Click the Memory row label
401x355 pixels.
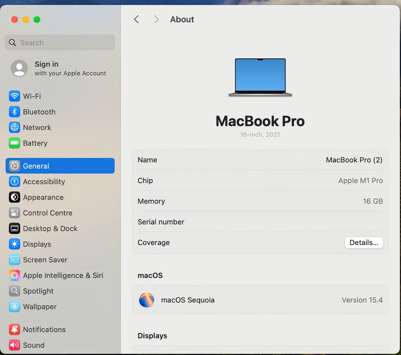pos(151,201)
